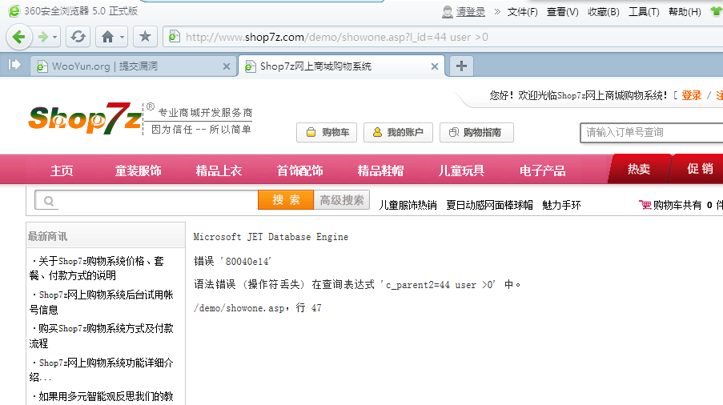Click the 请登录 browser login link
Viewport: 723px width, 405px height.
coord(470,12)
